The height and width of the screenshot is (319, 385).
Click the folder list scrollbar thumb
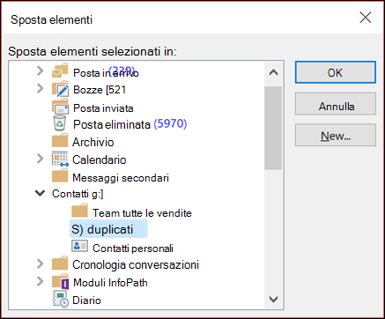tap(273, 128)
